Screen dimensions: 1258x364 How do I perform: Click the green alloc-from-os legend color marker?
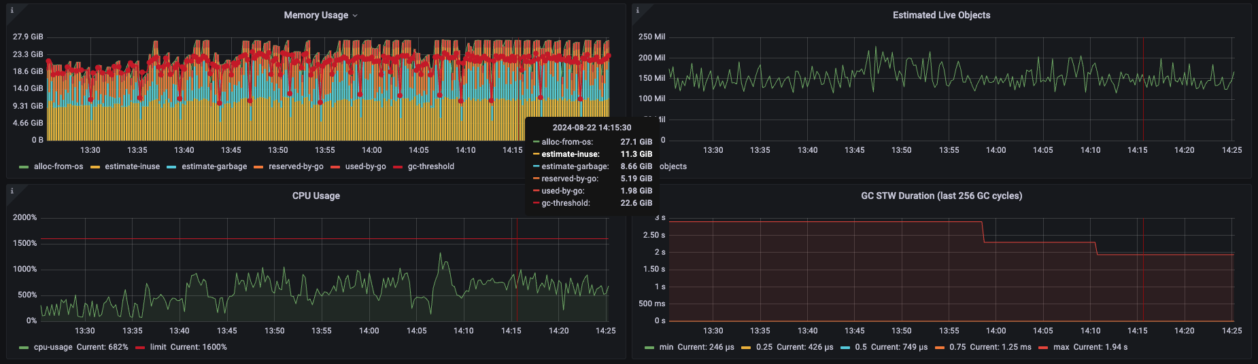click(x=24, y=167)
